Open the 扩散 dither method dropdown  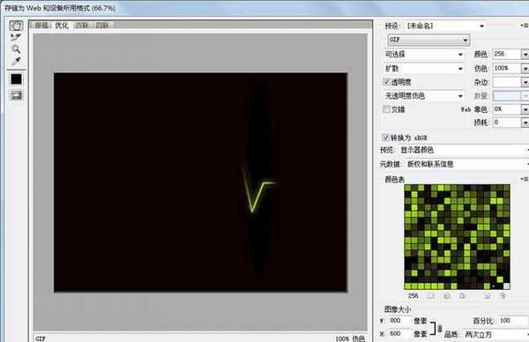pos(424,69)
